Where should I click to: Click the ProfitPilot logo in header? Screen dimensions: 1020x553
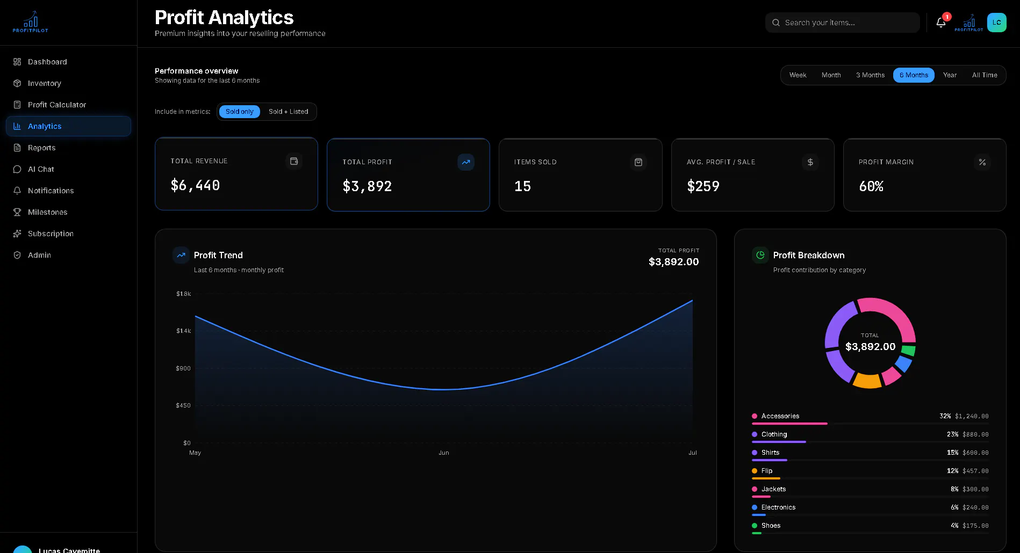pos(969,23)
